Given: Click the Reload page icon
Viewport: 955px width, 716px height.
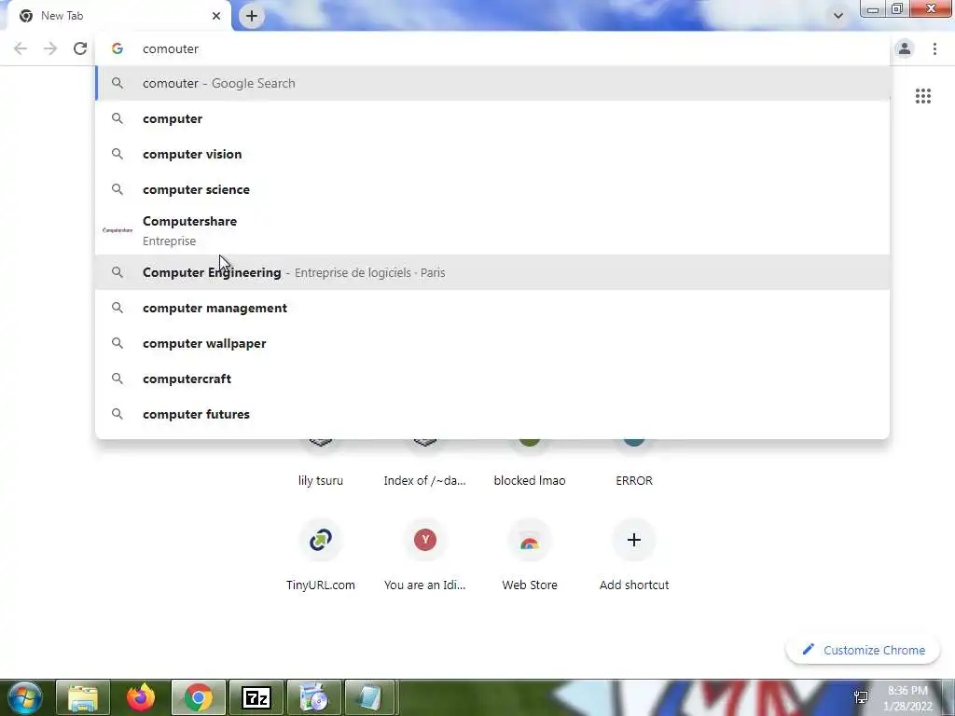Looking at the screenshot, I should [80, 48].
